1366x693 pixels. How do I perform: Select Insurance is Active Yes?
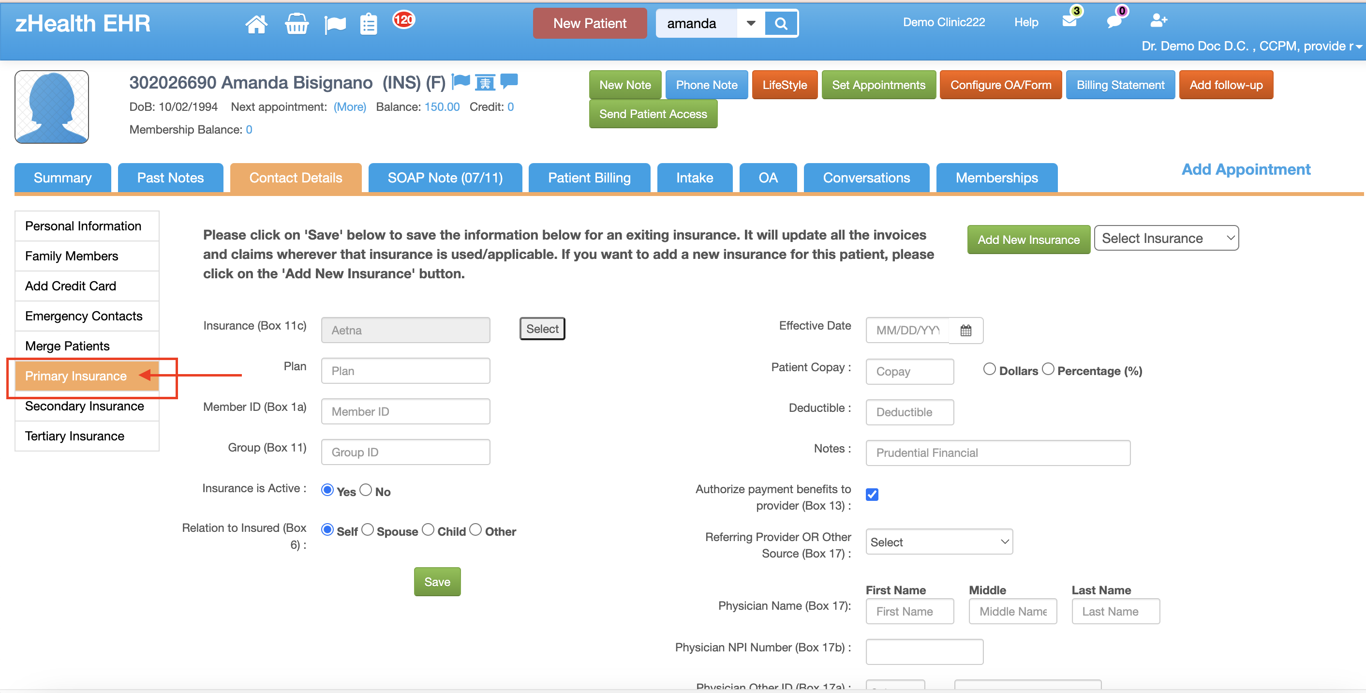pyautogui.click(x=327, y=490)
